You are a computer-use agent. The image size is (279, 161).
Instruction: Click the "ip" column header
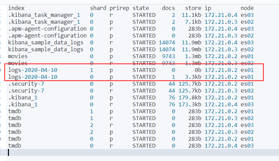[x=208, y=8]
